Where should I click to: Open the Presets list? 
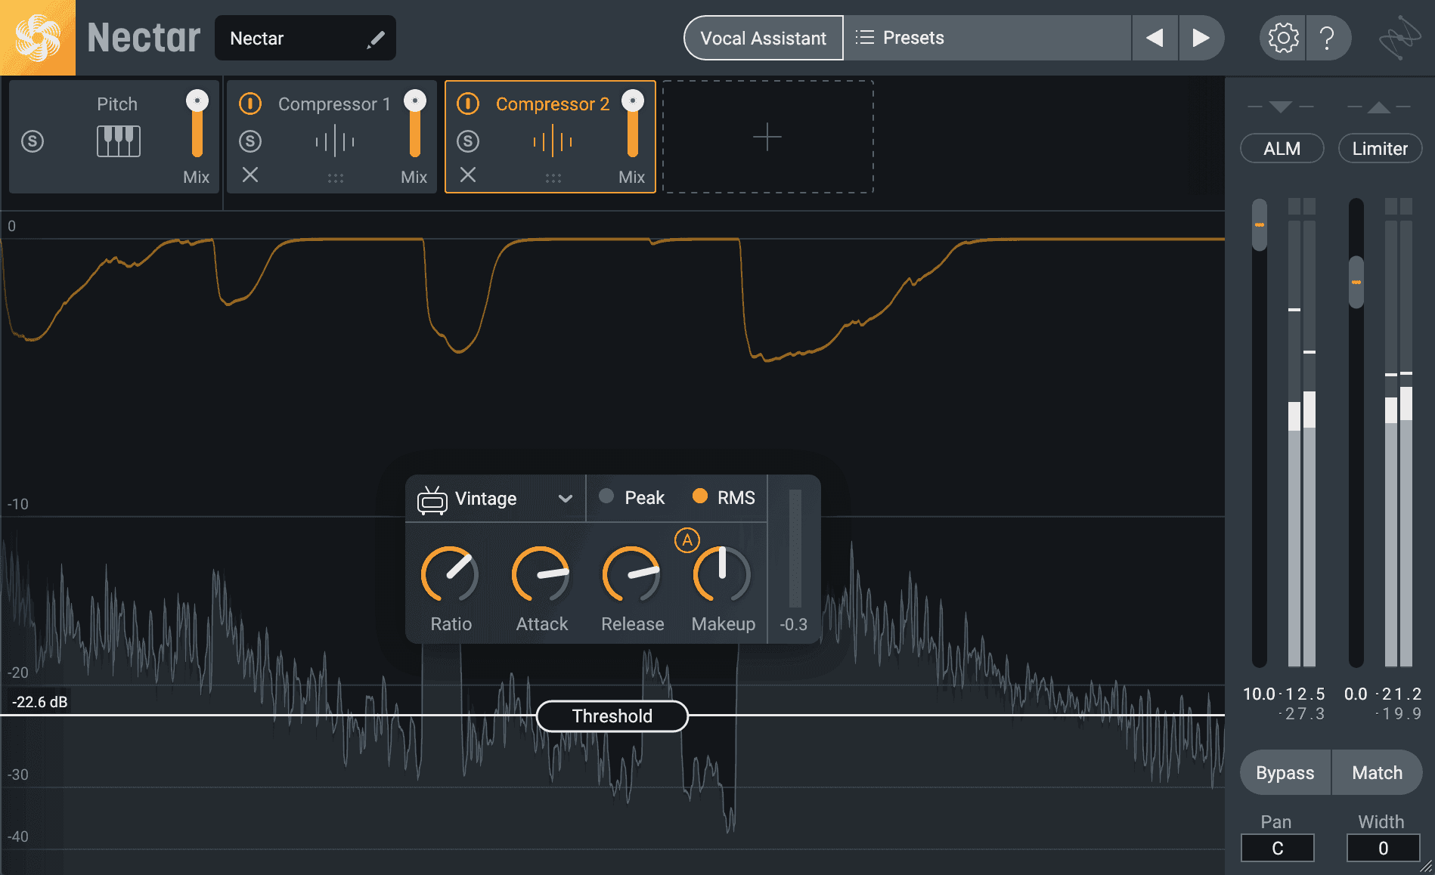pos(987,38)
